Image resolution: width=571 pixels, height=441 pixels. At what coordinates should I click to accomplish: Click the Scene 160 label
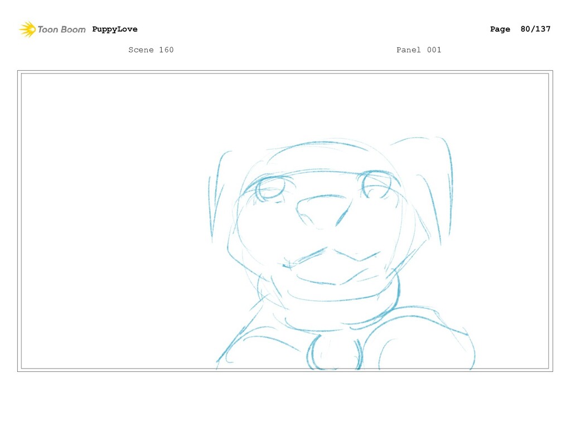151,50
